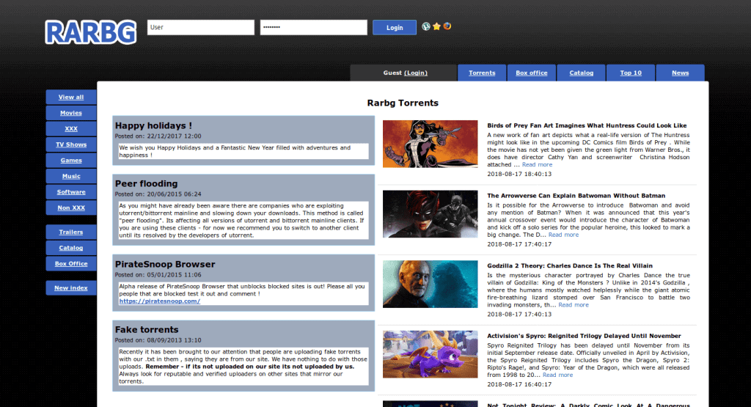Open the piratesnoop.com link
This screenshot has width=751, height=407.
[159, 301]
